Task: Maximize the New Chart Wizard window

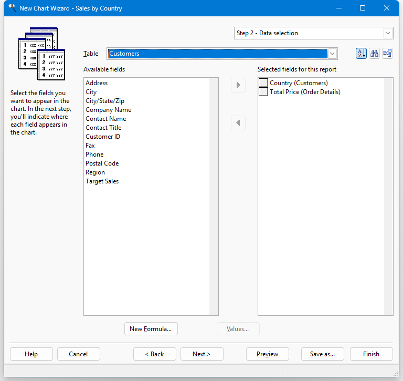Action: point(363,8)
